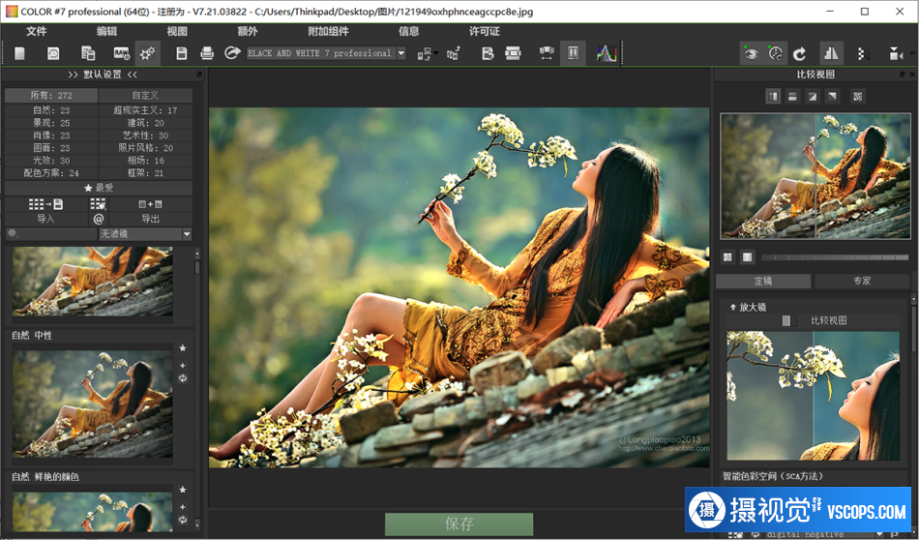The image size is (919, 540).
Task: Click the dotted split arrows icon
Action: (x=863, y=54)
